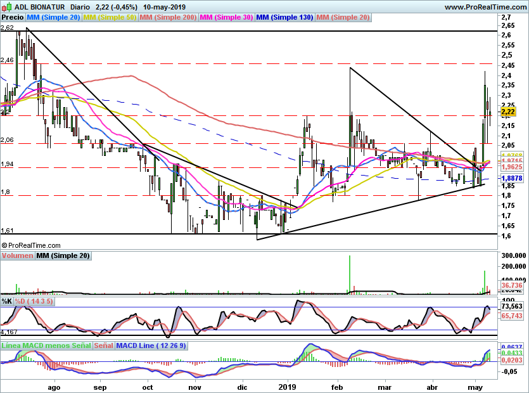Click the feb month marker
The width and height of the screenshot is (529, 393).
click(337, 387)
